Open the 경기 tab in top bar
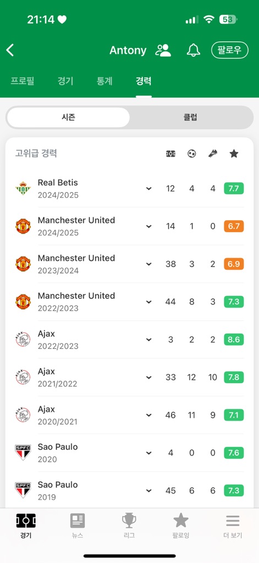This screenshot has width=259, height=563. tap(65, 81)
